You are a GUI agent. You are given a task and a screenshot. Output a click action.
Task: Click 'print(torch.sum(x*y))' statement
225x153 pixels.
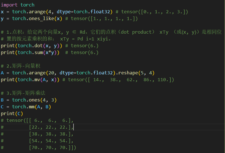click(x=30, y=53)
